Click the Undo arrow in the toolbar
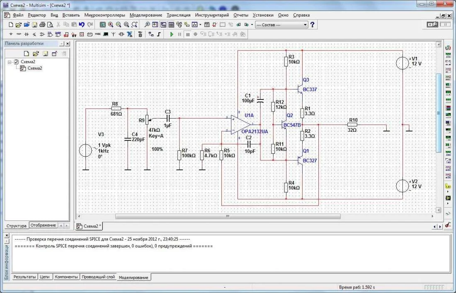This screenshot has width=456, height=293. coord(82,24)
